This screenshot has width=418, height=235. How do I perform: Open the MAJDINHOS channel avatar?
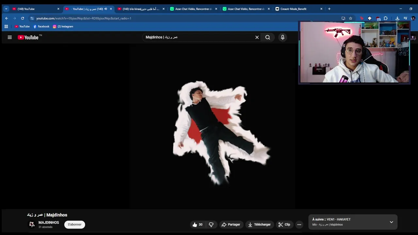pos(32,225)
